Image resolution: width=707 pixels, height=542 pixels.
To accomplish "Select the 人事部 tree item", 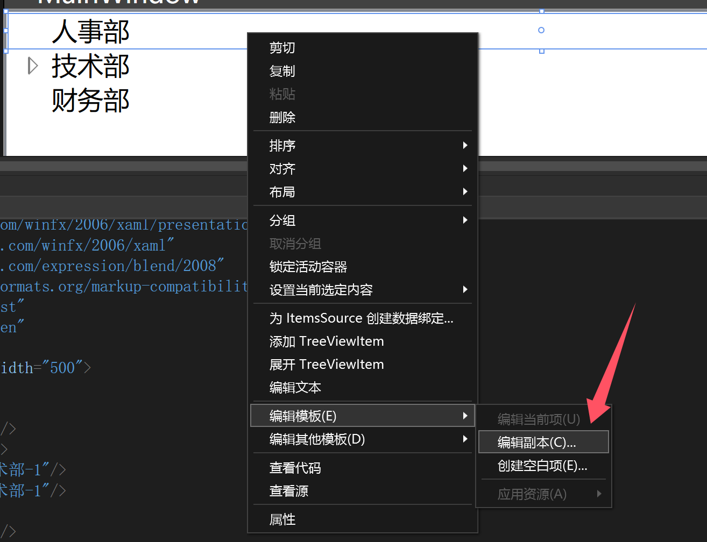I will [90, 32].
